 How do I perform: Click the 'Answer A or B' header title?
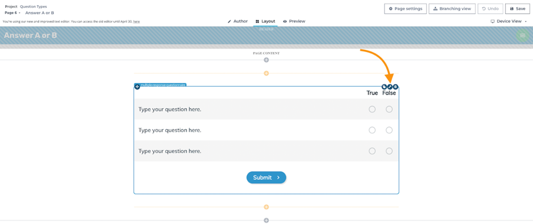(30, 35)
